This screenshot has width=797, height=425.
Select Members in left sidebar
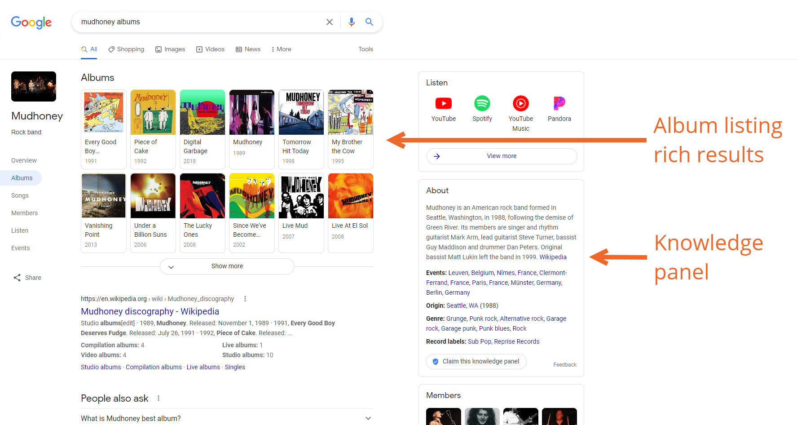[24, 213]
